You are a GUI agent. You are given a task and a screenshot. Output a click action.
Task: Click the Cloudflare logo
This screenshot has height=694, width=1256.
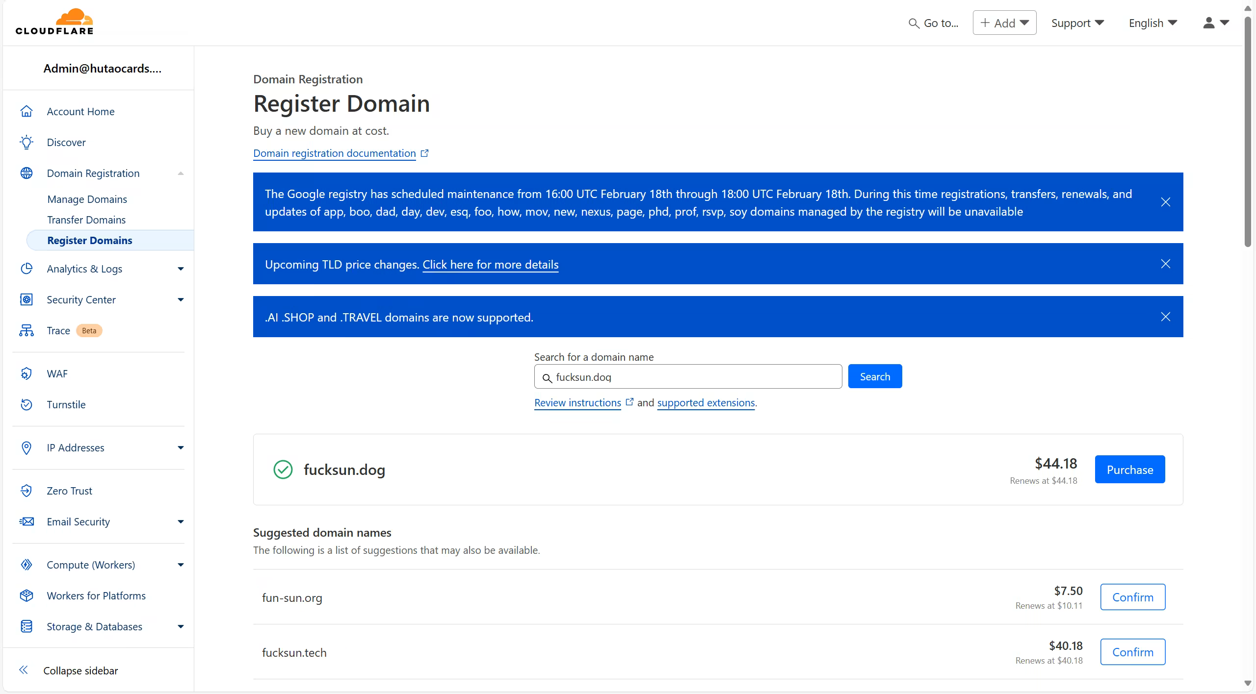point(54,22)
